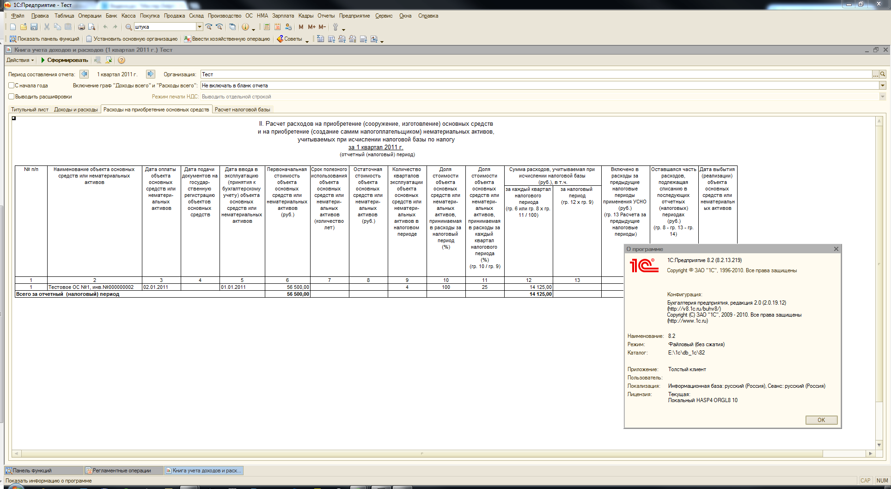Enable the 'С начала года' checkbox
Viewport: 891px width, 489px height.
coord(12,86)
